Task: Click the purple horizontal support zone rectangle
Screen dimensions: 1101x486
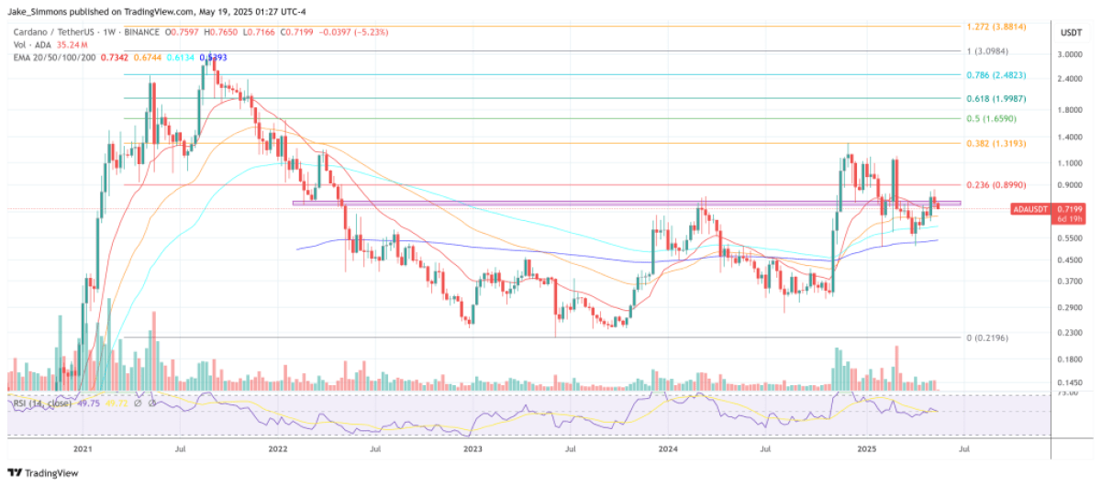Action: (x=550, y=203)
